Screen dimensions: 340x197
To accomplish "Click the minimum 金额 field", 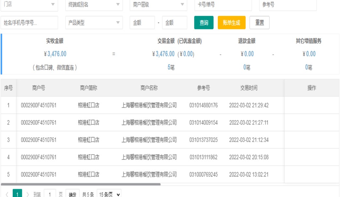I will click(142, 23).
